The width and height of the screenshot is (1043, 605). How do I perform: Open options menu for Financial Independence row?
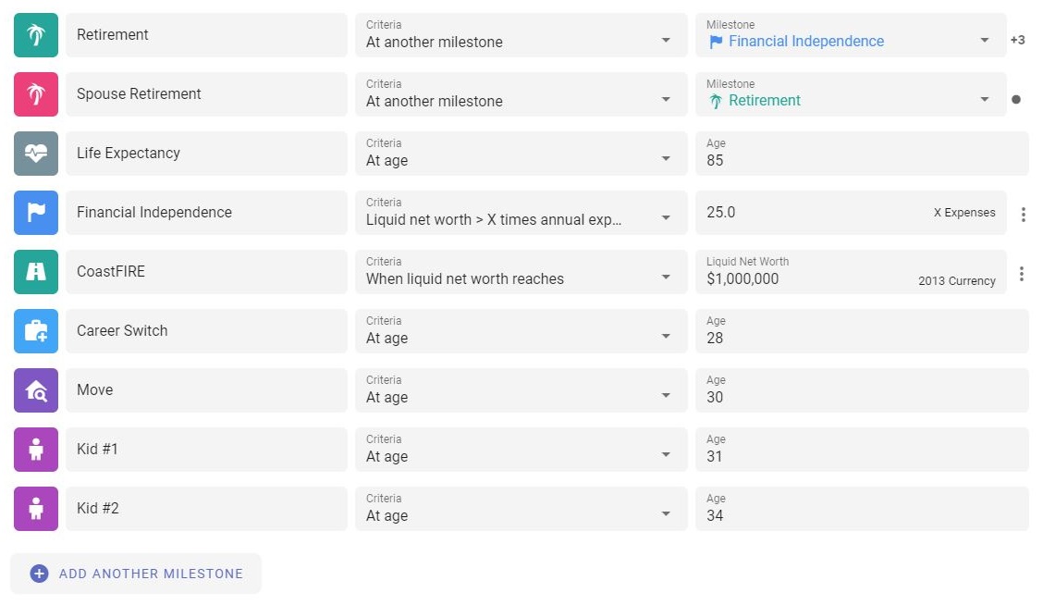[1023, 215]
